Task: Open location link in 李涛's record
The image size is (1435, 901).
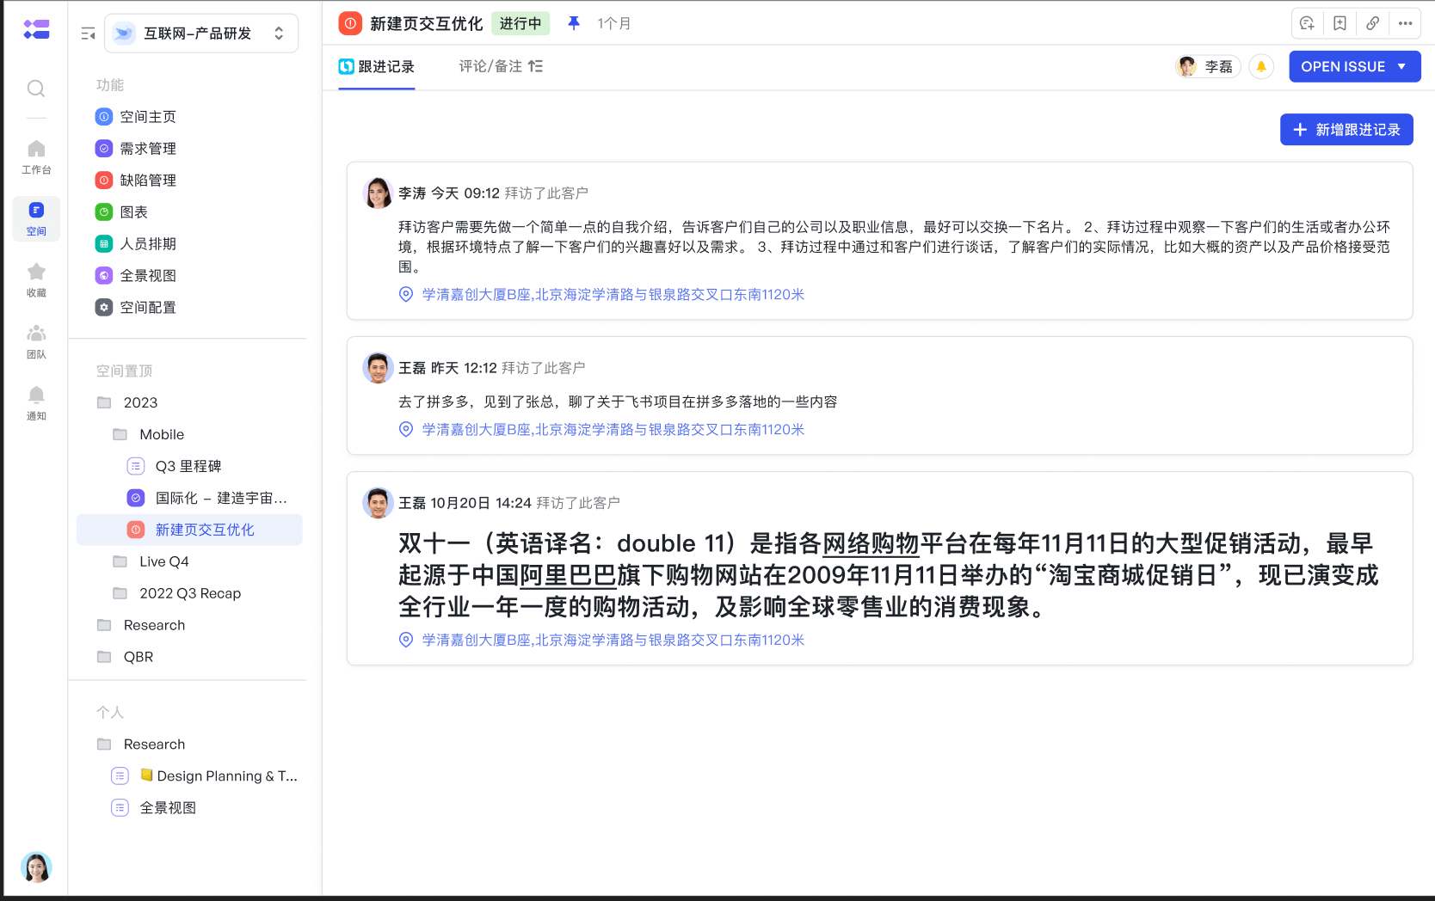Action: point(613,295)
